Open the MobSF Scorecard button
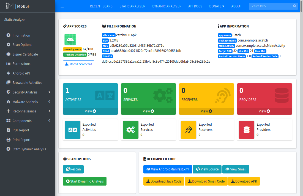 click(x=78, y=64)
